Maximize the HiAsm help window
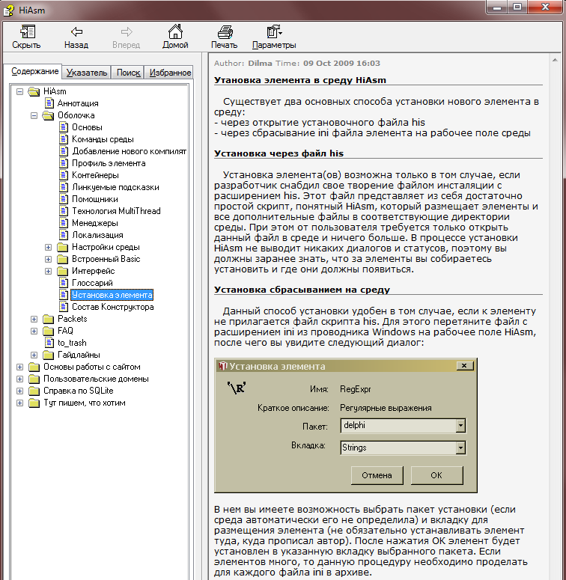The height and width of the screenshot is (580, 566). (518, 7)
